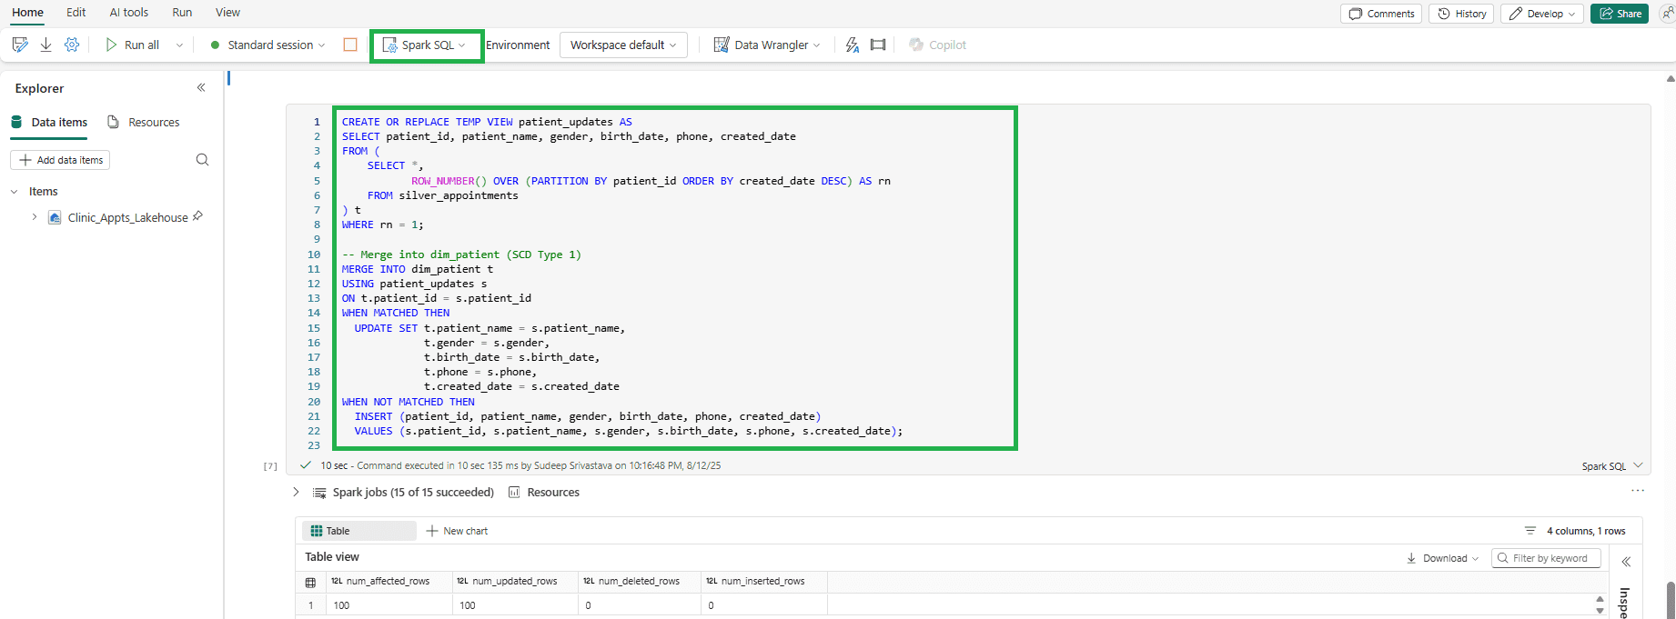Collapse the Explorer panel with double chevron
This screenshot has height=619, width=1676.
(201, 88)
